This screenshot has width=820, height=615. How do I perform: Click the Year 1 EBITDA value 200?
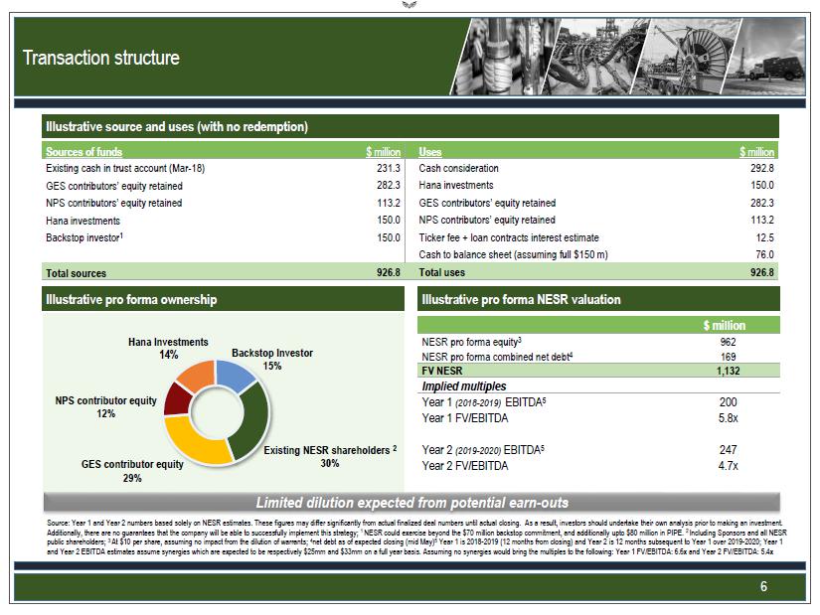tap(728, 402)
